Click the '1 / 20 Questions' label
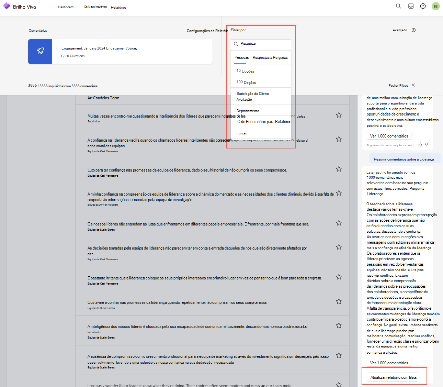The image size is (443, 387). [72, 56]
